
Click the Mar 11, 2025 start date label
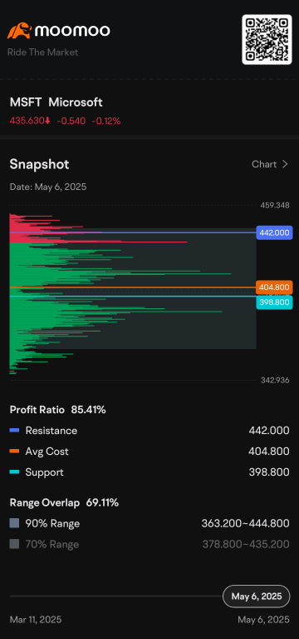(x=36, y=620)
